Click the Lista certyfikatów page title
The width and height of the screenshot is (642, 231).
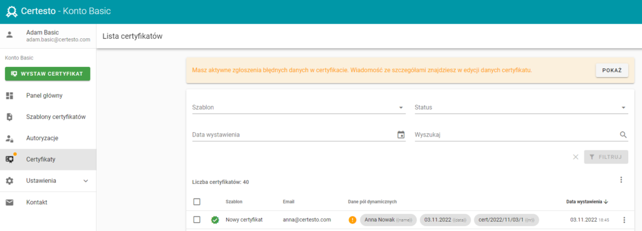(133, 36)
